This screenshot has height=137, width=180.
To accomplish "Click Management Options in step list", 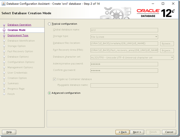I will pyautogui.click(x=20, y=67).
